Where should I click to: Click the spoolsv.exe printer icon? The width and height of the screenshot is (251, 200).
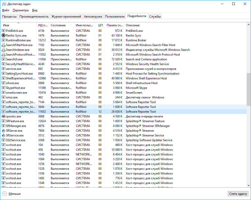pyautogui.click(x=3, y=116)
